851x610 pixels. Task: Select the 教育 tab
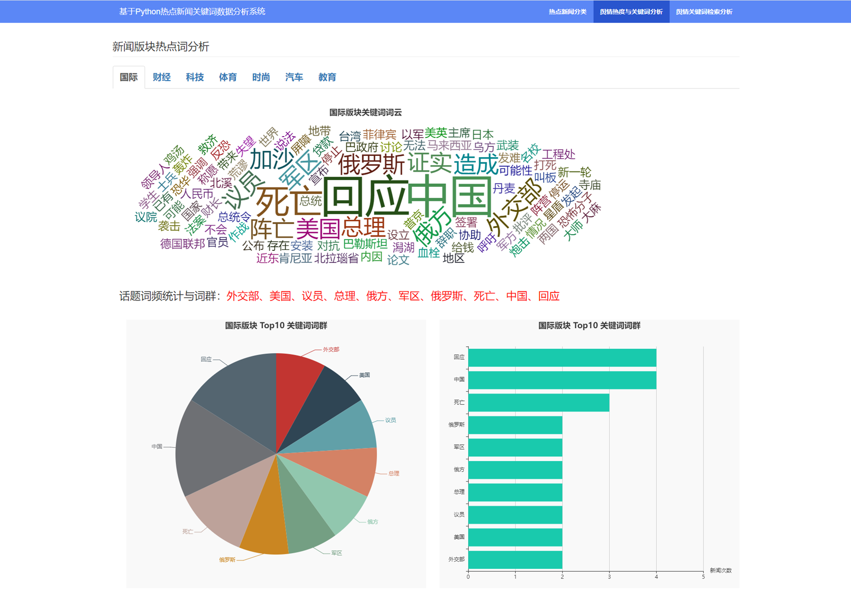point(327,77)
